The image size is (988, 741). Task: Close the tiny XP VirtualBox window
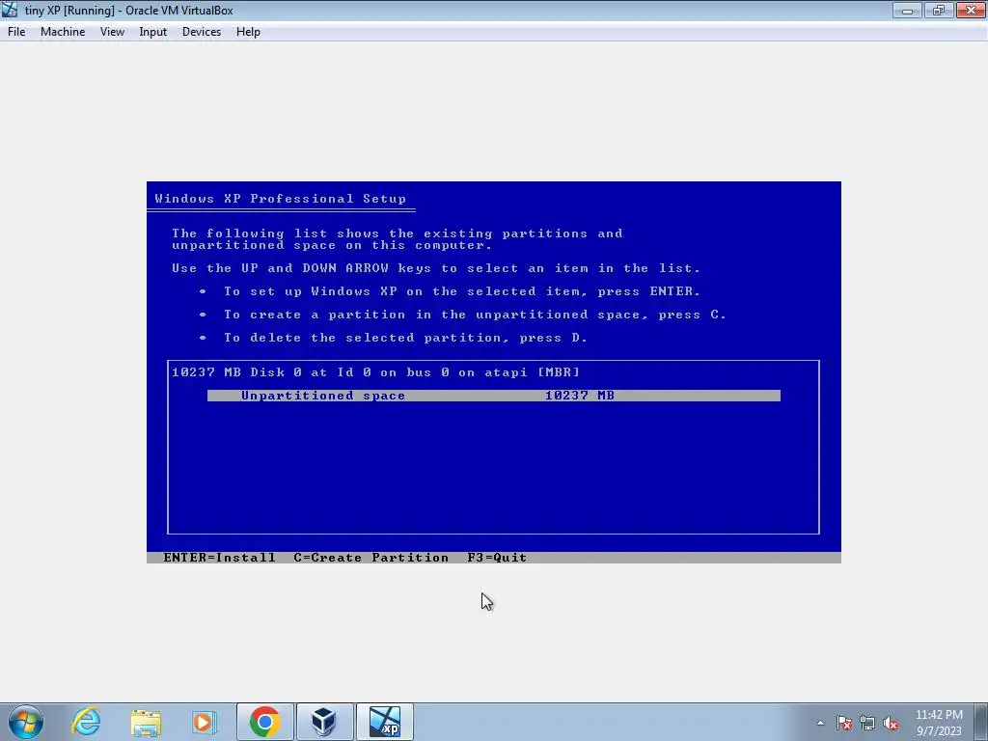(x=971, y=10)
